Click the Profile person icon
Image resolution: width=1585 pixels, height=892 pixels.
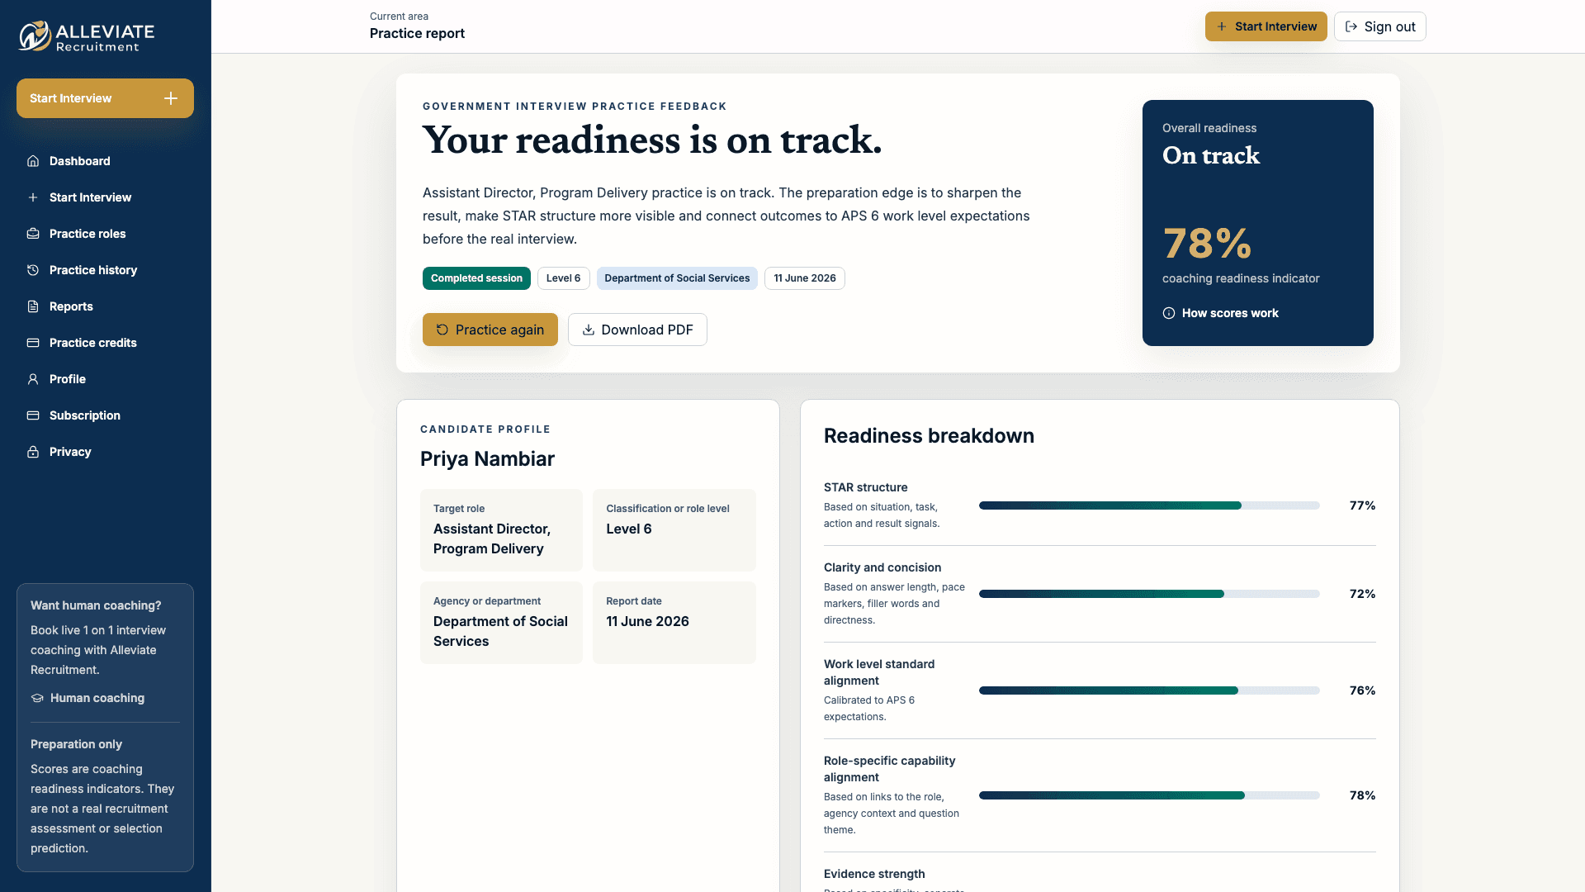point(33,379)
